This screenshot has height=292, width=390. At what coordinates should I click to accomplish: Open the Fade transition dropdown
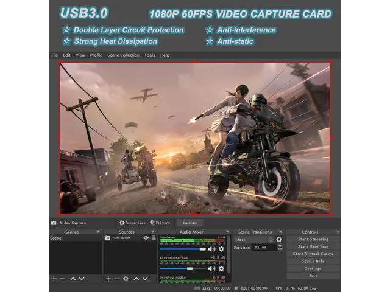pyautogui.click(x=253, y=239)
